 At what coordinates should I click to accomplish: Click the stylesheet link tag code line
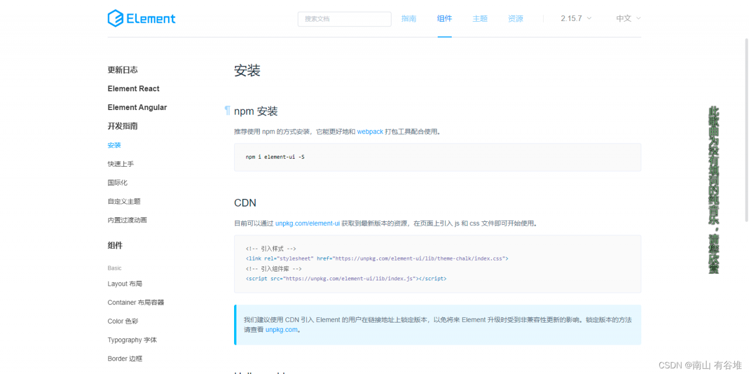coord(377,258)
